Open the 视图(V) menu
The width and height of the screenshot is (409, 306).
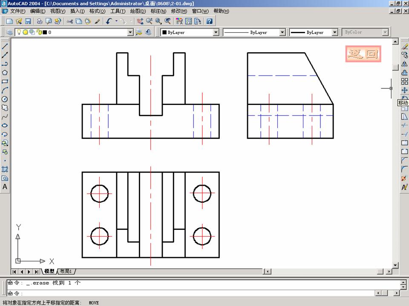58,11
